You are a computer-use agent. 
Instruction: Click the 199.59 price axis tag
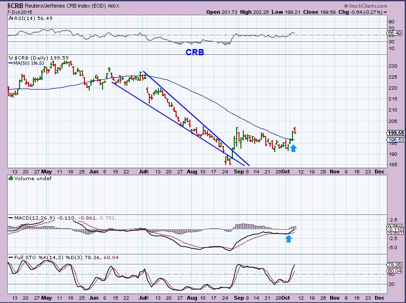coord(396,133)
